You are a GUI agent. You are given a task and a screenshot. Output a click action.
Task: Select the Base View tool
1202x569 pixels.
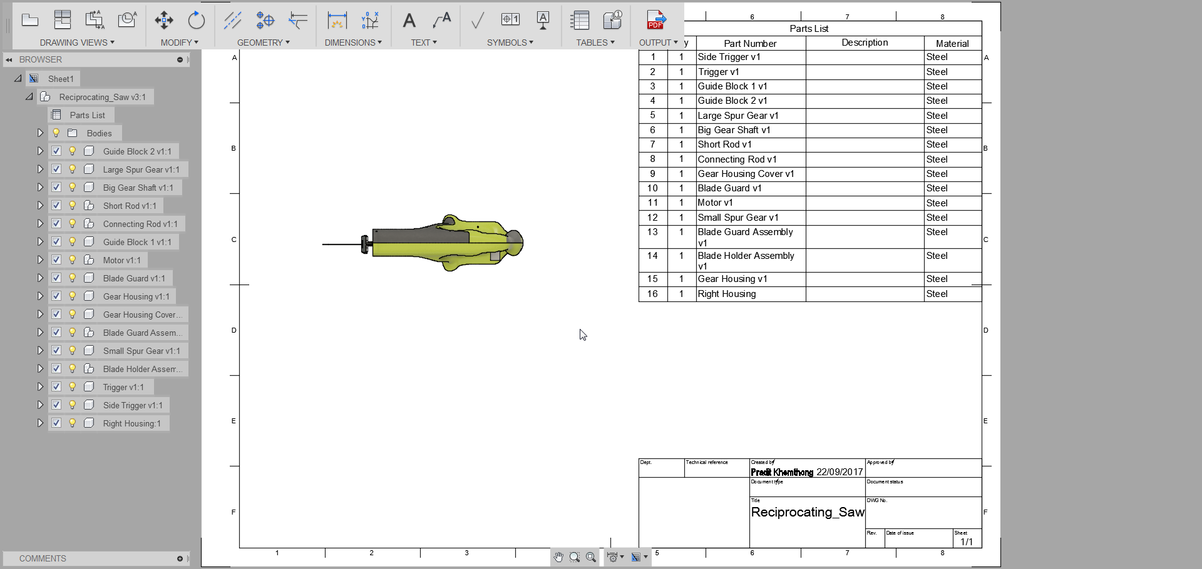(30, 21)
